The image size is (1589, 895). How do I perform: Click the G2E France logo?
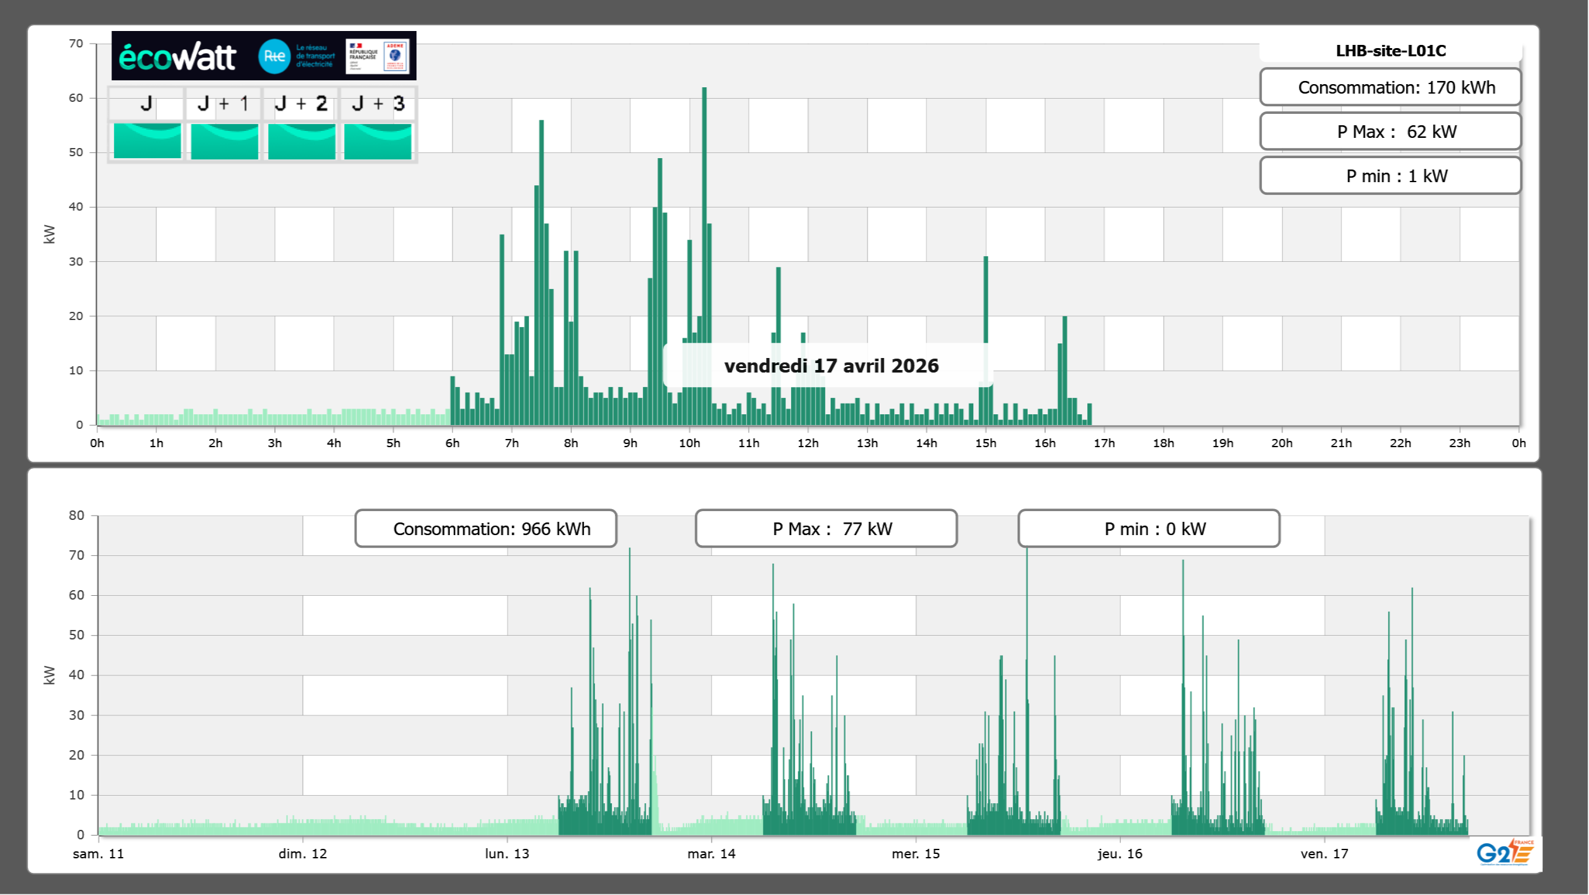(1504, 853)
